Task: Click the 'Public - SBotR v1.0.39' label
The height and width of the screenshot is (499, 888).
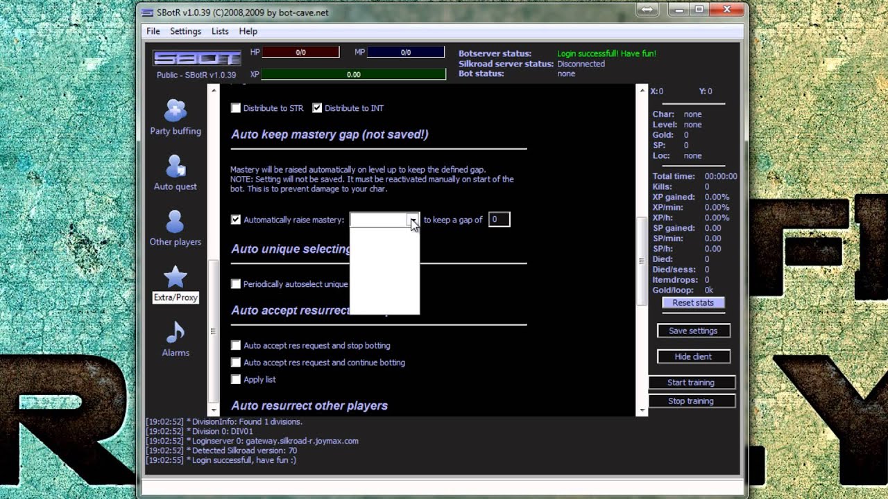Action: tap(196, 75)
